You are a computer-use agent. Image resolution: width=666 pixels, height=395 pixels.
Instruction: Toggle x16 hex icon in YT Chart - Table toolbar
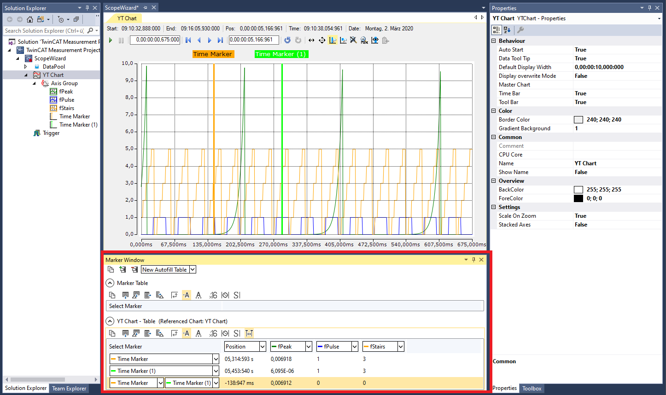click(x=213, y=333)
